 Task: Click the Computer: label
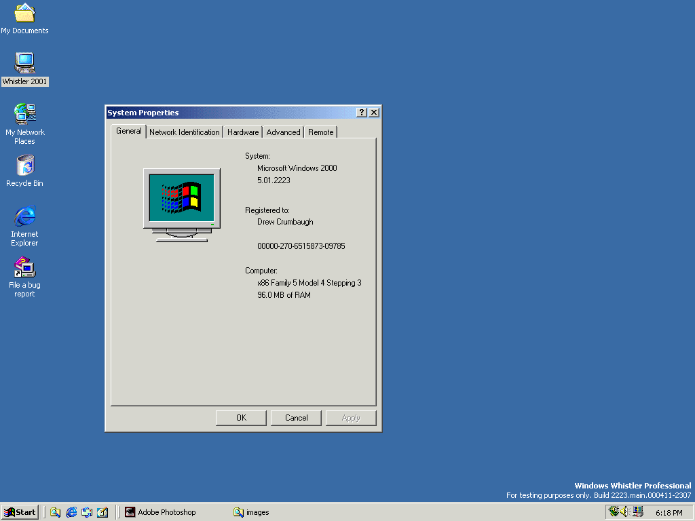(x=261, y=271)
